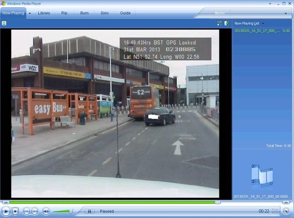294x218 pixels.
Task: Open the Sync tab
Action: [104, 13]
